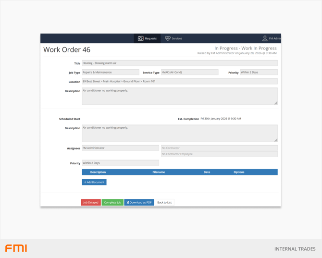Open lower Priority Within 2 Days field
Viewport: 322px width, 258px height.
[x=120, y=163]
